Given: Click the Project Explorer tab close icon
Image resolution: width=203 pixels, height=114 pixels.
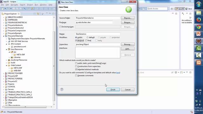Looking at the screenshot, I should [18, 14].
